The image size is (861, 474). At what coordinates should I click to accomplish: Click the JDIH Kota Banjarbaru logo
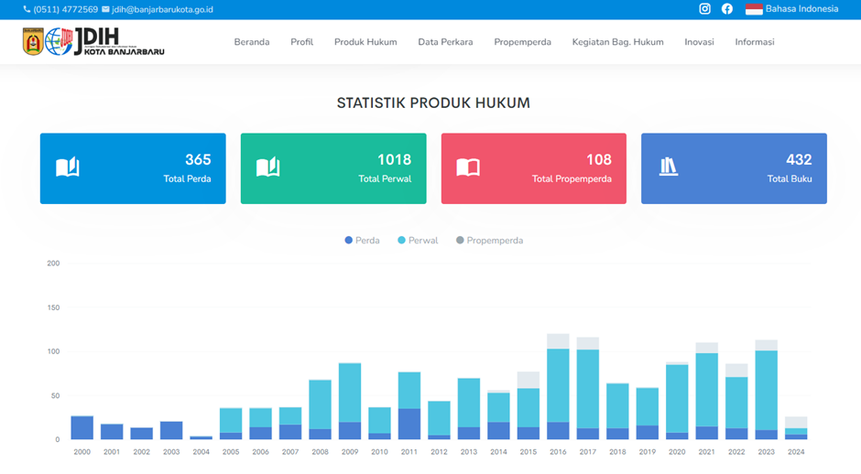(93, 42)
